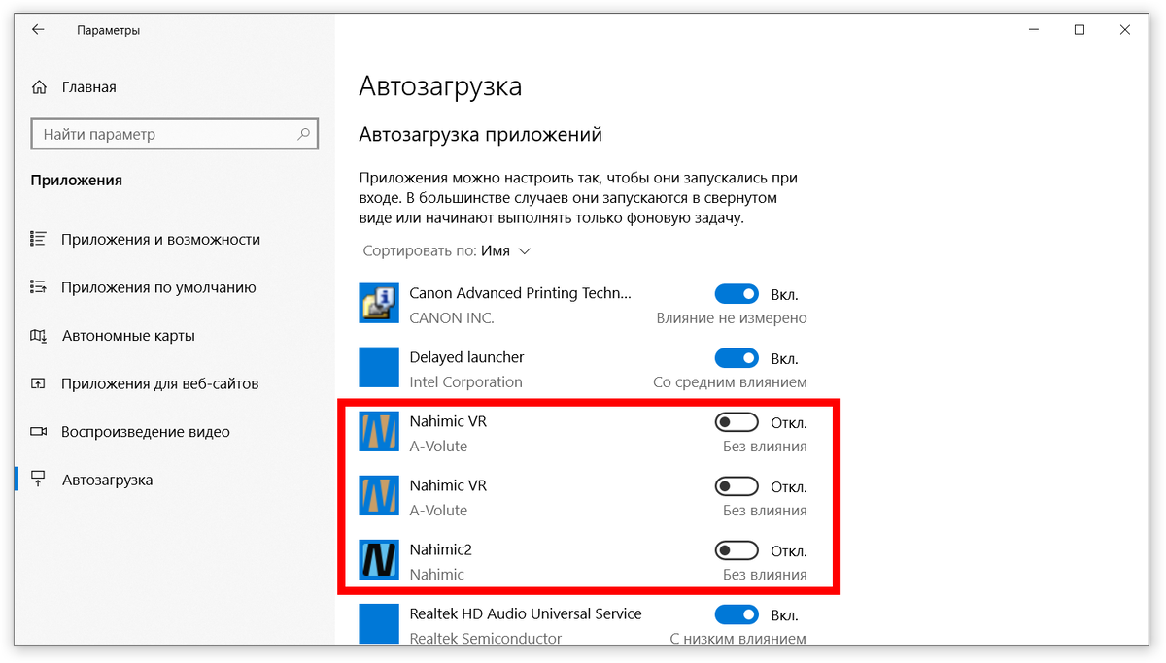Enable the first Nahimic VR toggle
This screenshot has height=663, width=1166.
[737, 422]
